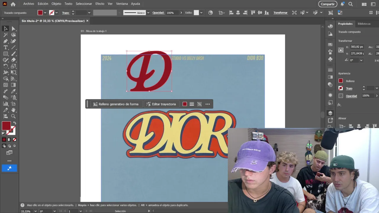Image resolution: width=379 pixels, height=213 pixels.
Task: Enable Draw Behind mode
Action: 9,146
